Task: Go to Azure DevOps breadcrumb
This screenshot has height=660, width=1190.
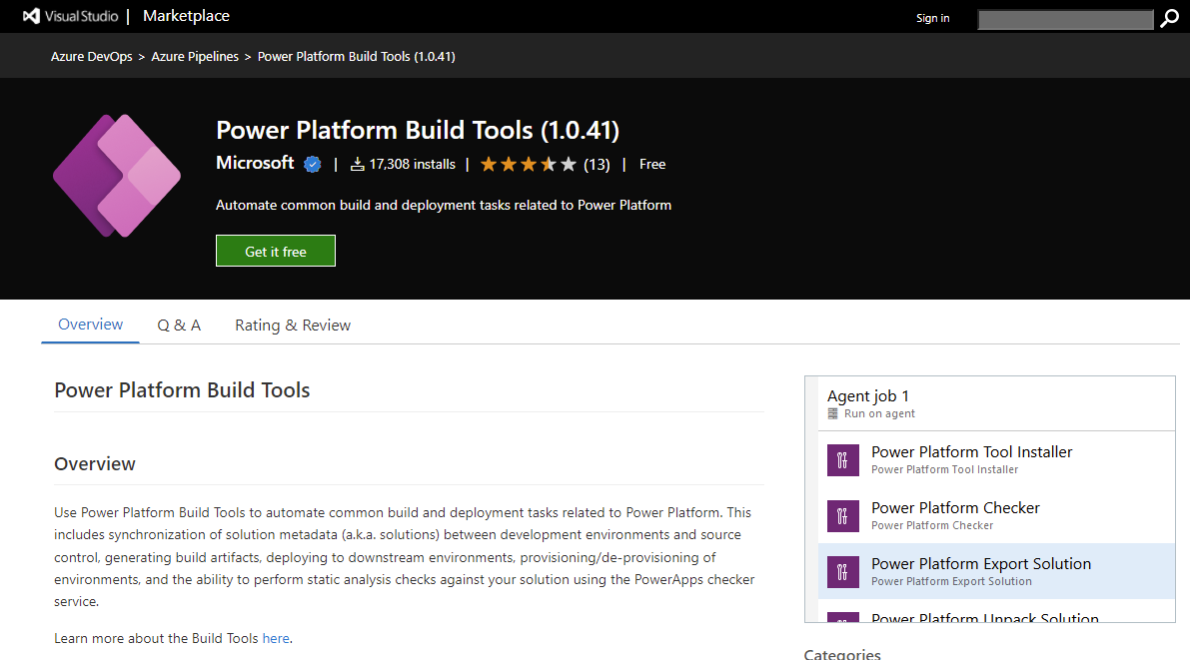Action: tap(91, 56)
